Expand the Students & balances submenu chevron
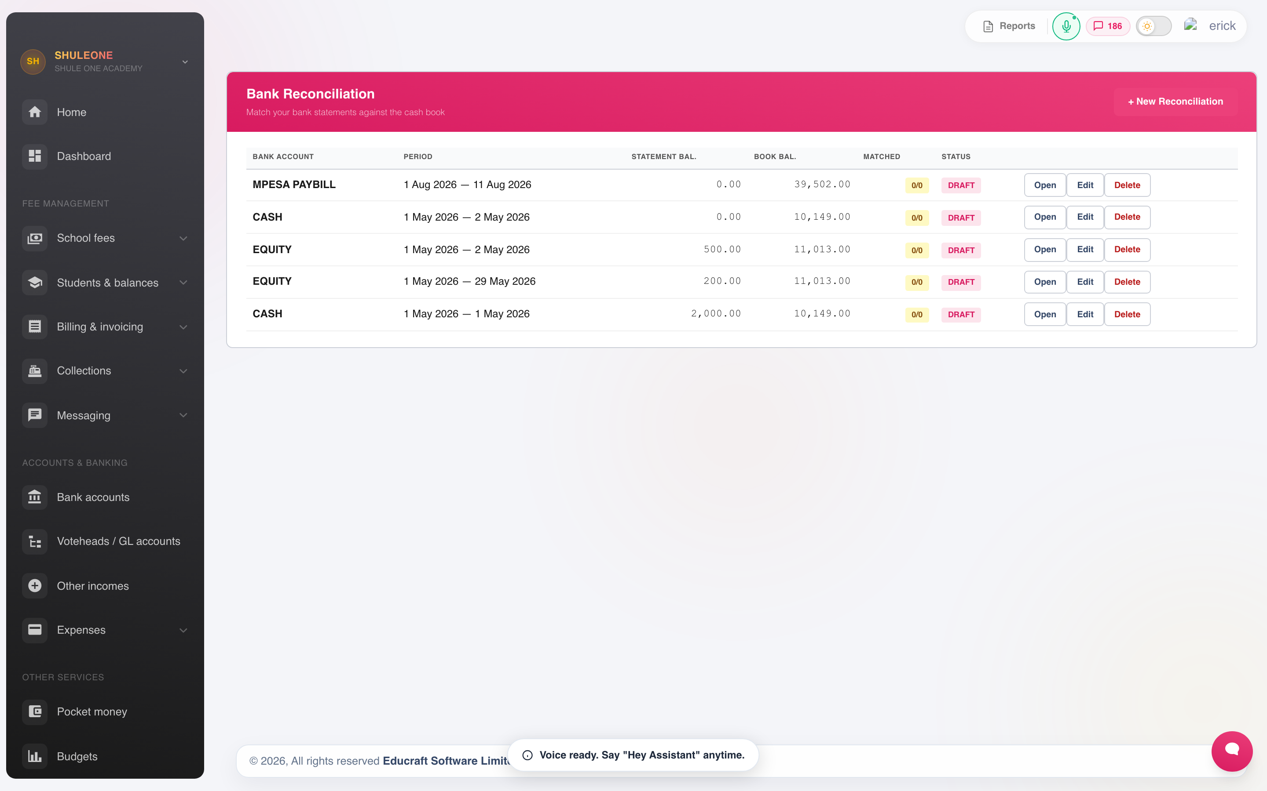This screenshot has height=791, width=1267. tap(183, 283)
